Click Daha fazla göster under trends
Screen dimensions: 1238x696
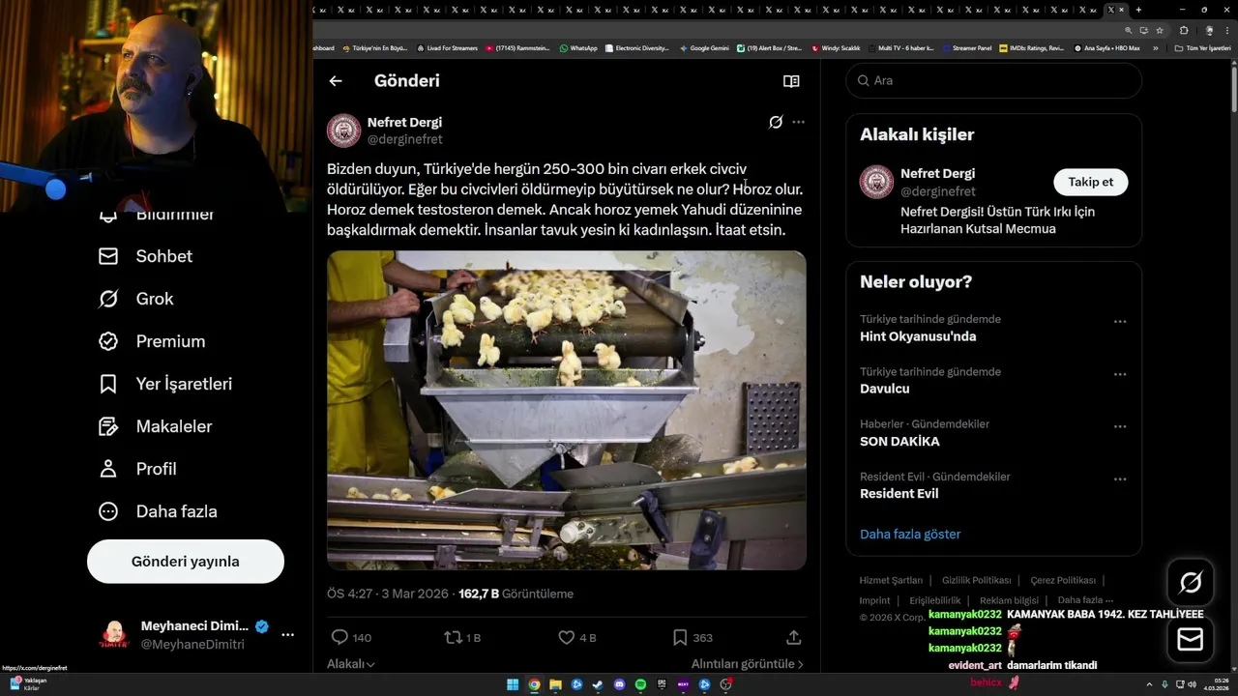coord(910,535)
